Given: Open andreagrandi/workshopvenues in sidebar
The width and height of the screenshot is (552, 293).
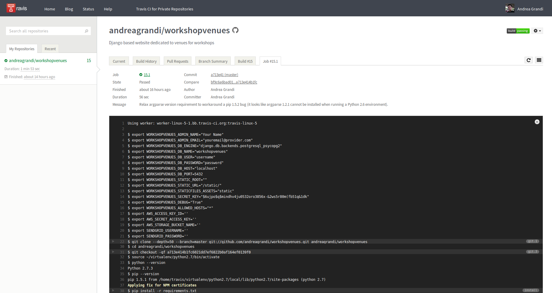Looking at the screenshot, I should pyautogui.click(x=38, y=61).
